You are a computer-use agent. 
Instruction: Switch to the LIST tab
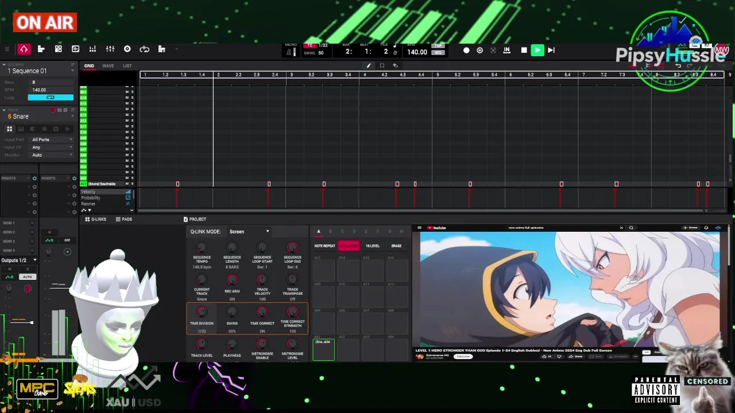127,66
